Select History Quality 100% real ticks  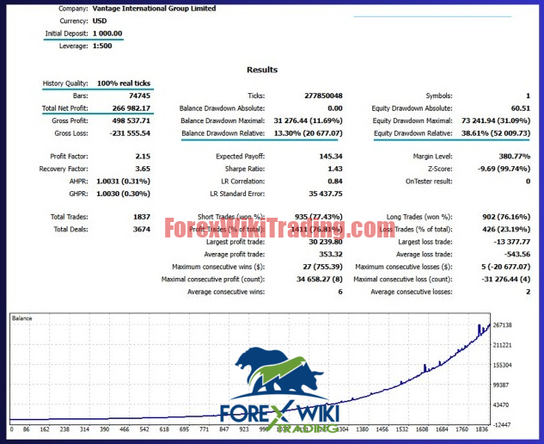tap(124, 83)
